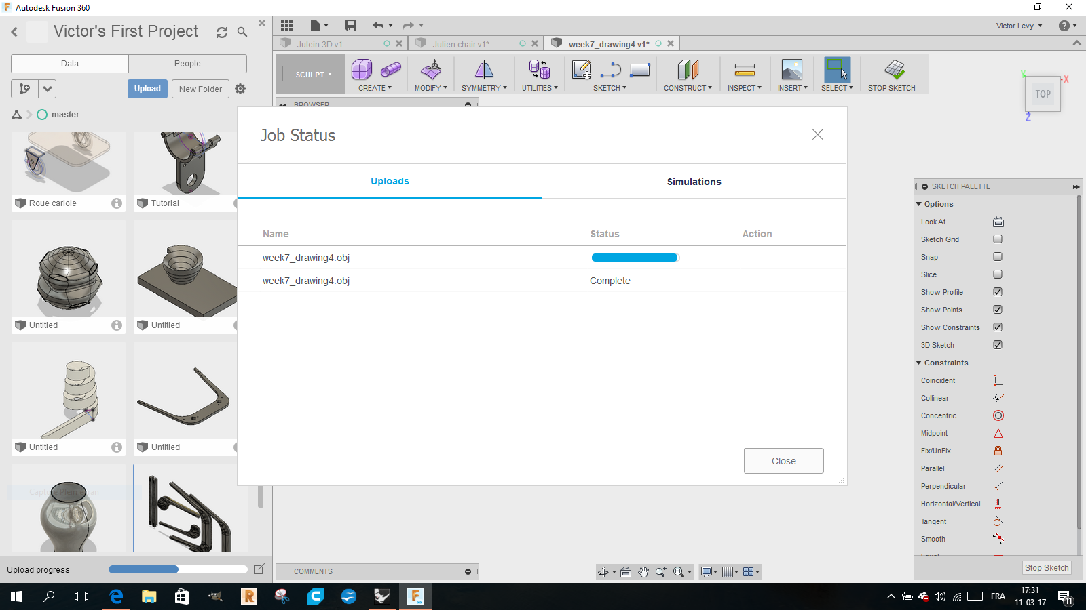Image resolution: width=1086 pixels, height=610 pixels.
Task: Open the Victor Levy account menu
Action: pos(1019,26)
